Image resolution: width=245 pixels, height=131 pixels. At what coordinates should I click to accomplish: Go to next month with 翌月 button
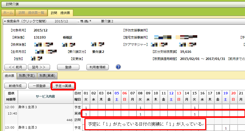click(x=39, y=67)
